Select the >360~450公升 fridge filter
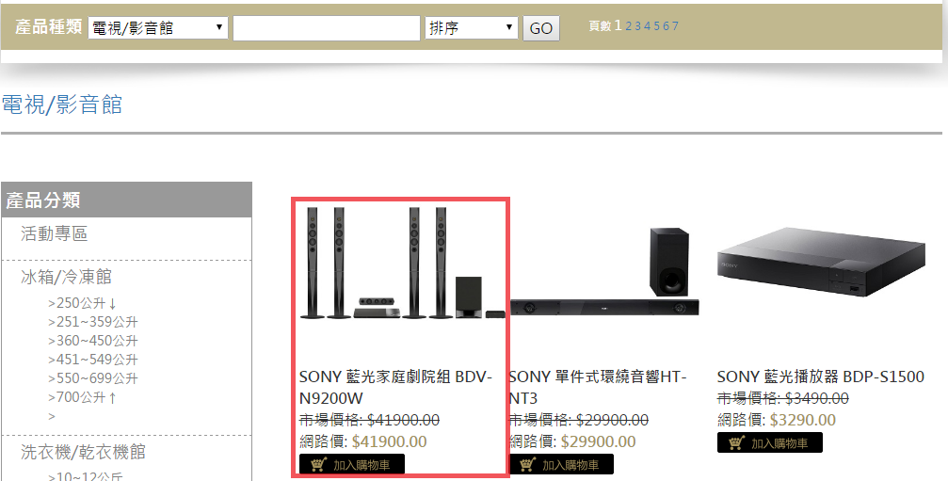948x481 pixels. (x=93, y=341)
